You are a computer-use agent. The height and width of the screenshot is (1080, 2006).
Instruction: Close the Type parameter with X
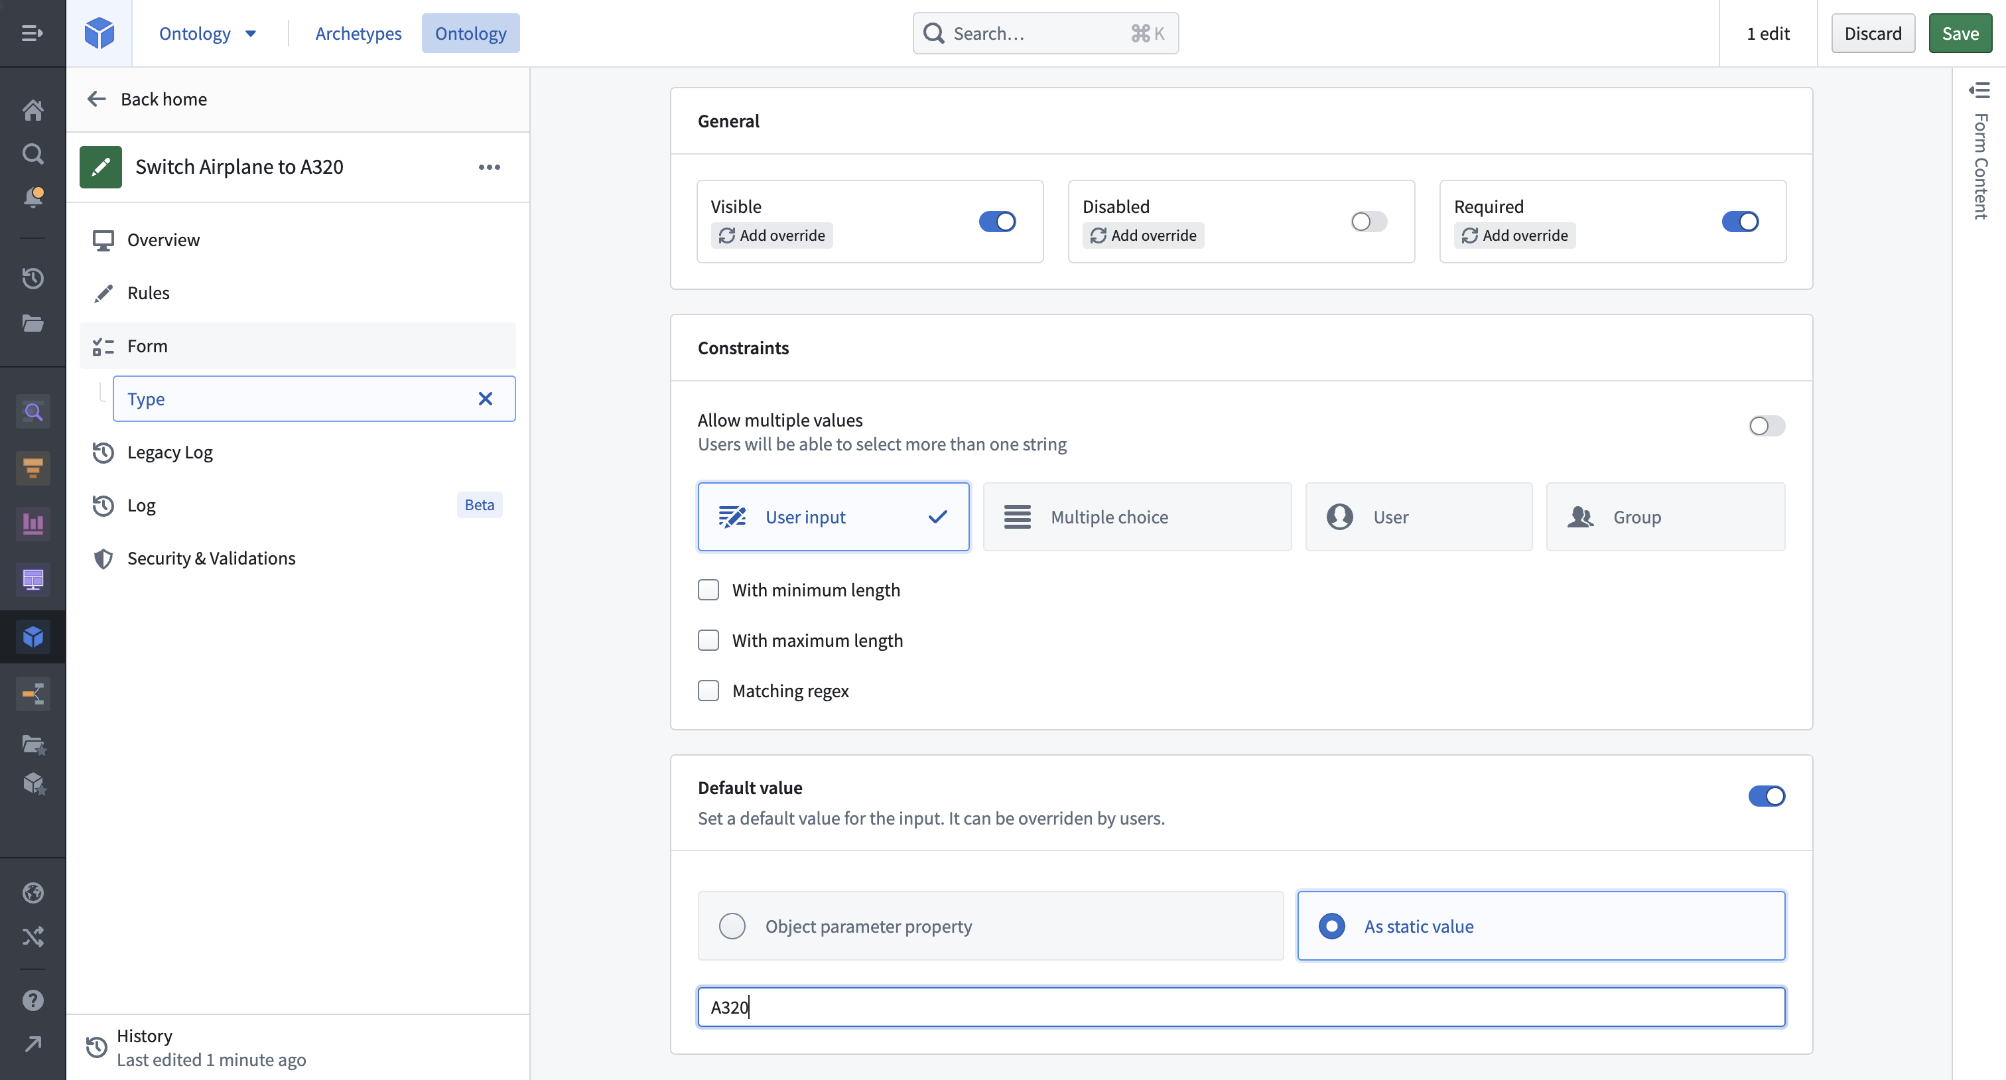click(x=485, y=399)
